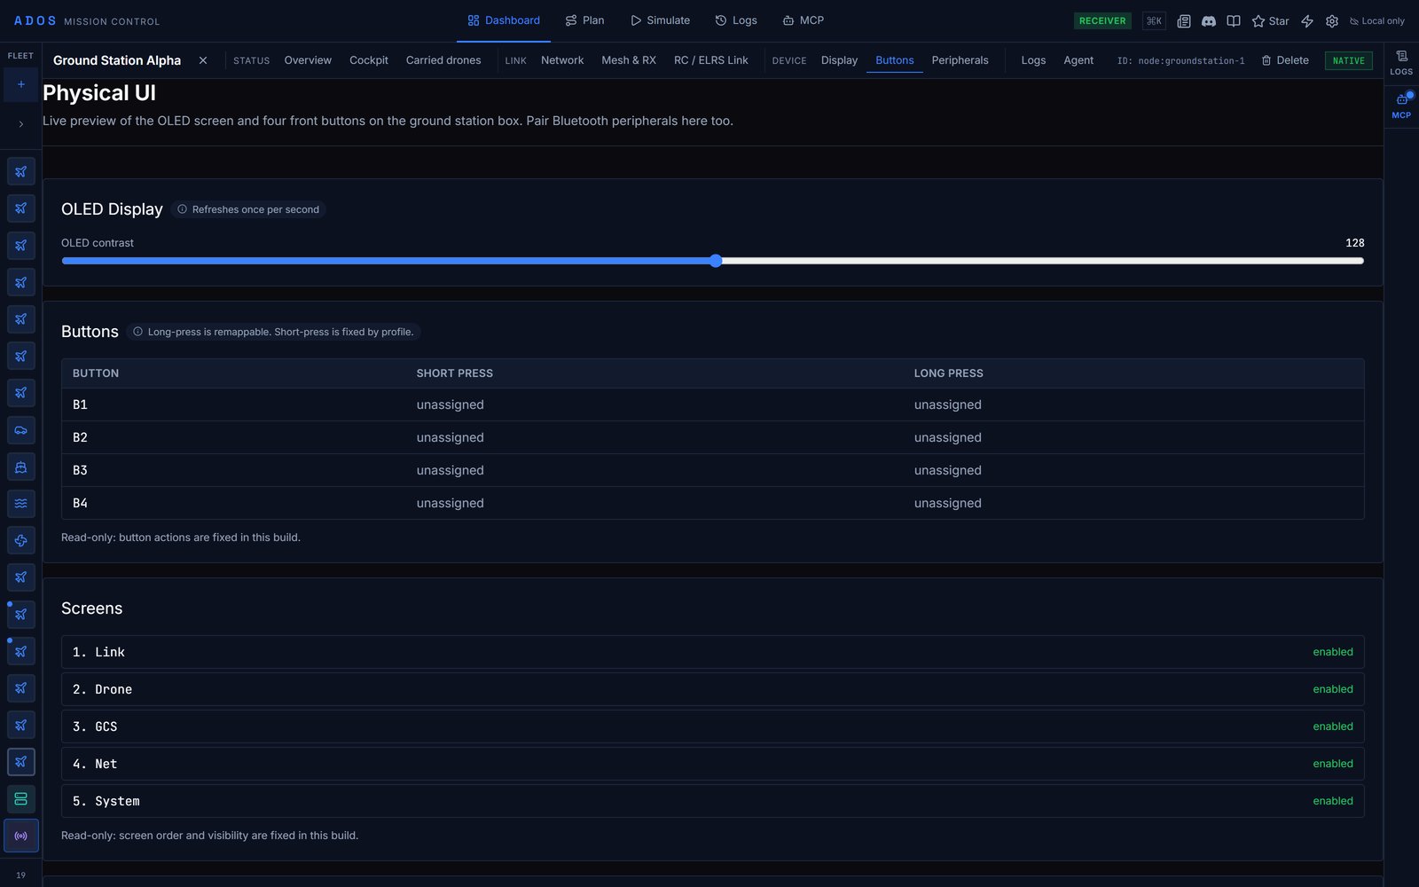Click the lightning bolt icon
Image resolution: width=1419 pixels, height=887 pixels.
(x=1306, y=20)
